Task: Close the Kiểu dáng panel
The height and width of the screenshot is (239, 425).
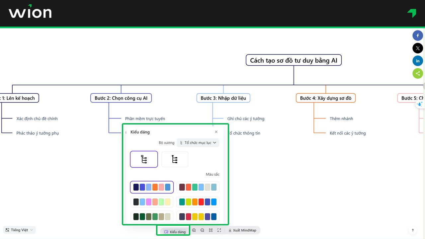Action: [x=216, y=132]
